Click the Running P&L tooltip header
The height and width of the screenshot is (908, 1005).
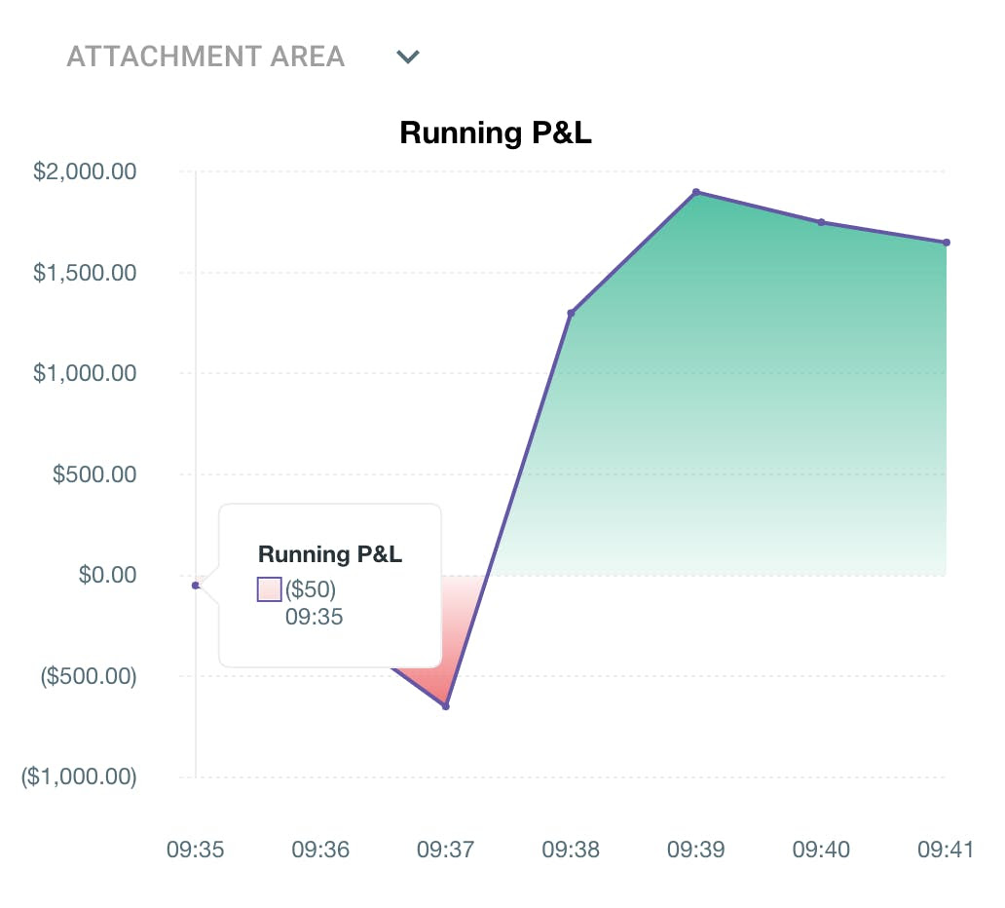[329, 553]
